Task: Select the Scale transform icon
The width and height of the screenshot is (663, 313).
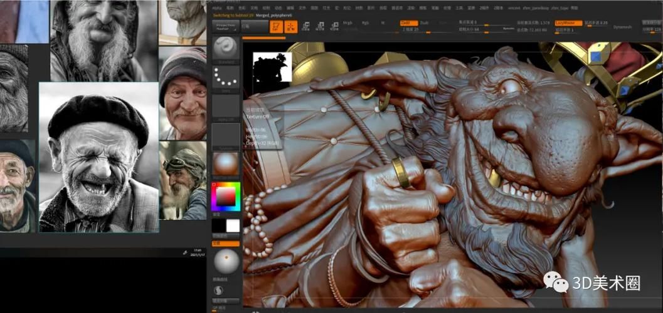Action: click(x=320, y=26)
